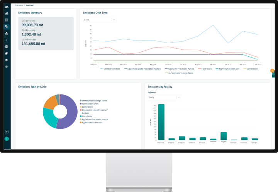278x192 pixels.
Task: Click the Sep 2023 peak on the Combustion Units line
Action: pyautogui.click(x=213, y=25)
